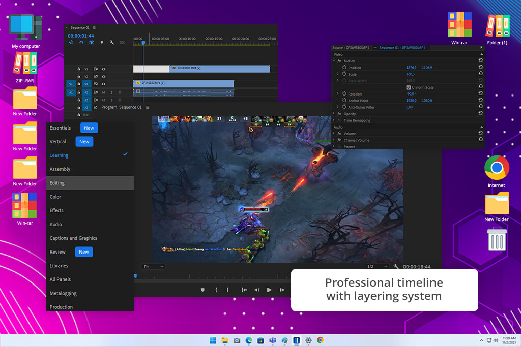Expand the Volume audio effect
This screenshot has width=521, height=347.
[334, 133]
